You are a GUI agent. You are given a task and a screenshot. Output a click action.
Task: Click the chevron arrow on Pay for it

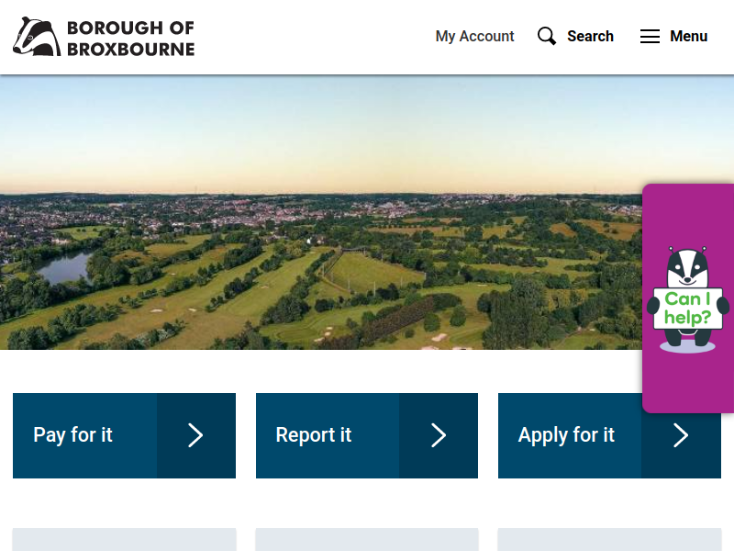(195, 435)
